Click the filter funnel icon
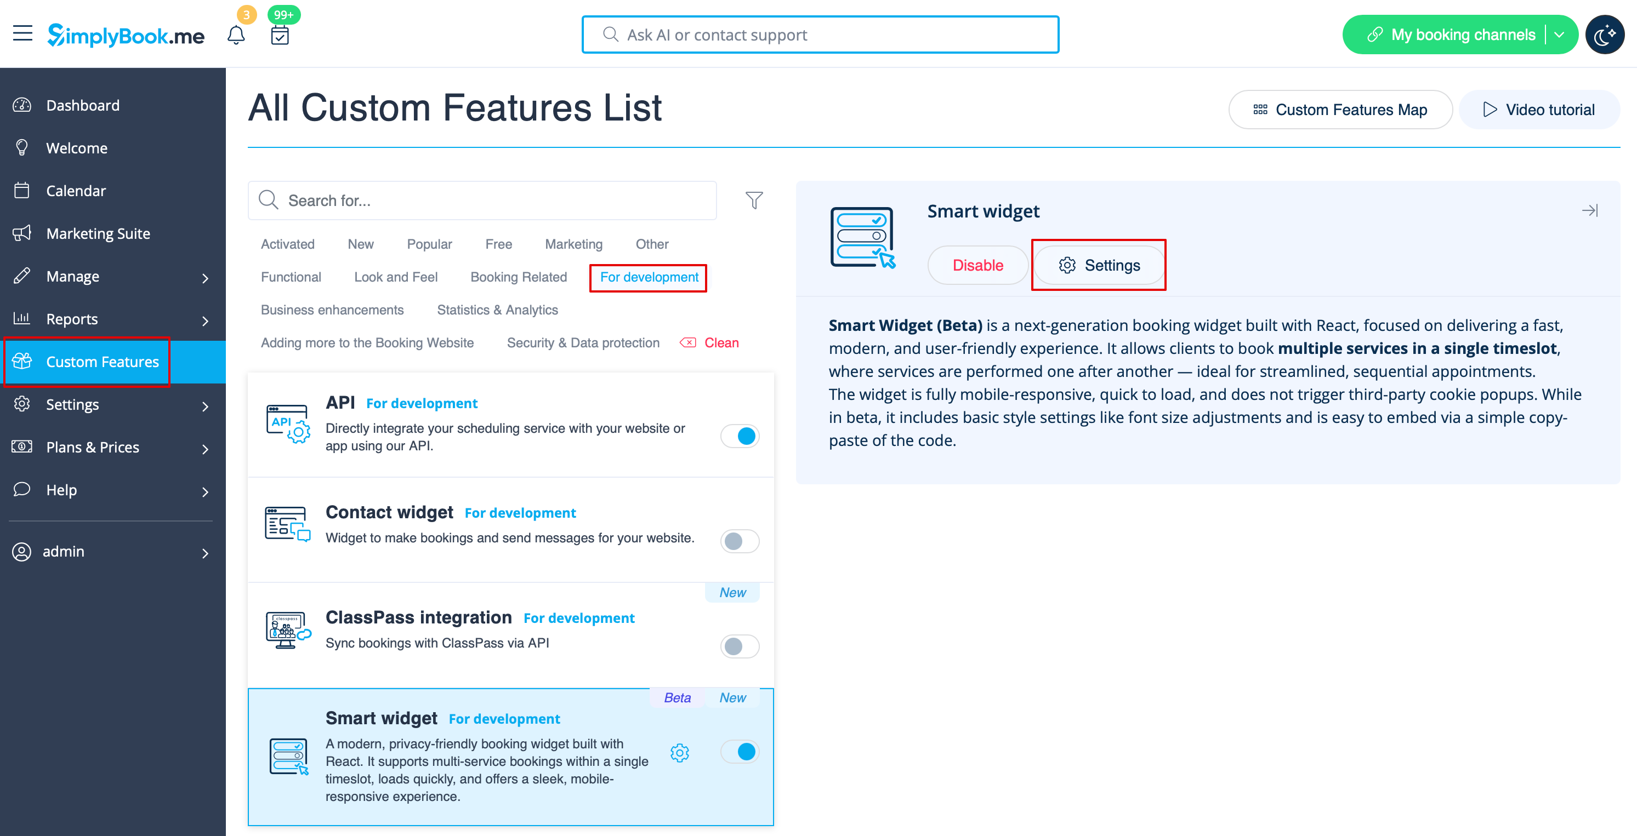 coord(754,200)
